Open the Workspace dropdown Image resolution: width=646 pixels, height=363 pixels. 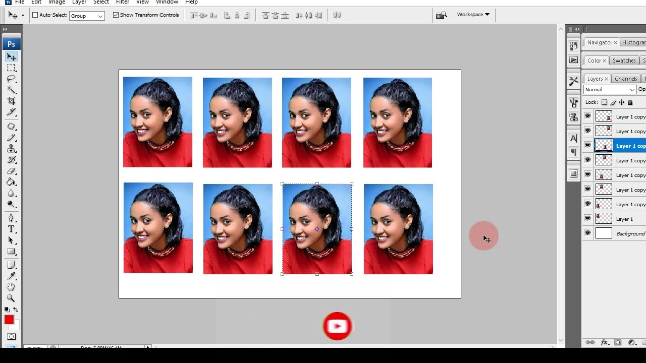[473, 15]
